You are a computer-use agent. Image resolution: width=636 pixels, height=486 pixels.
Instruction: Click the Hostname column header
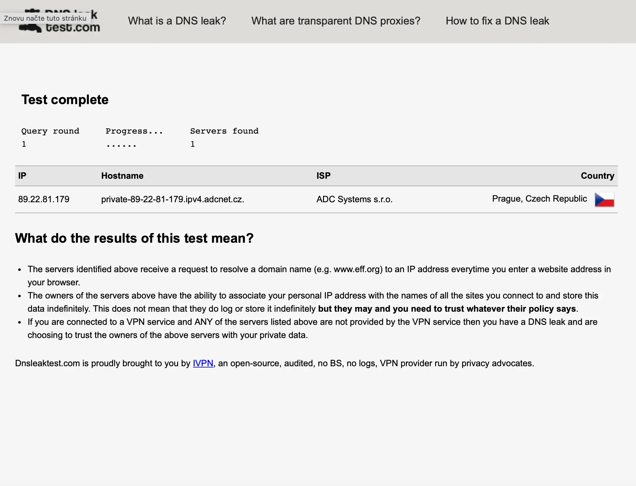click(x=122, y=176)
